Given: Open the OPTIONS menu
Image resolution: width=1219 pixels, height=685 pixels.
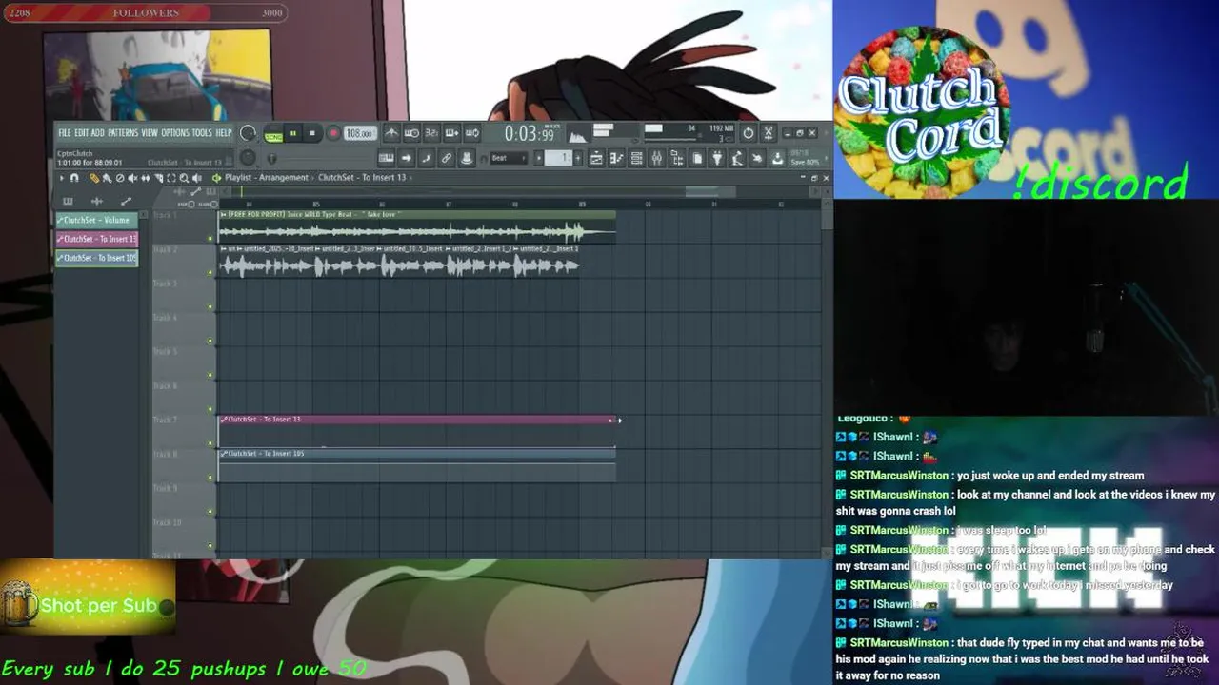Looking at the screenshot, I should pos(174,133).
